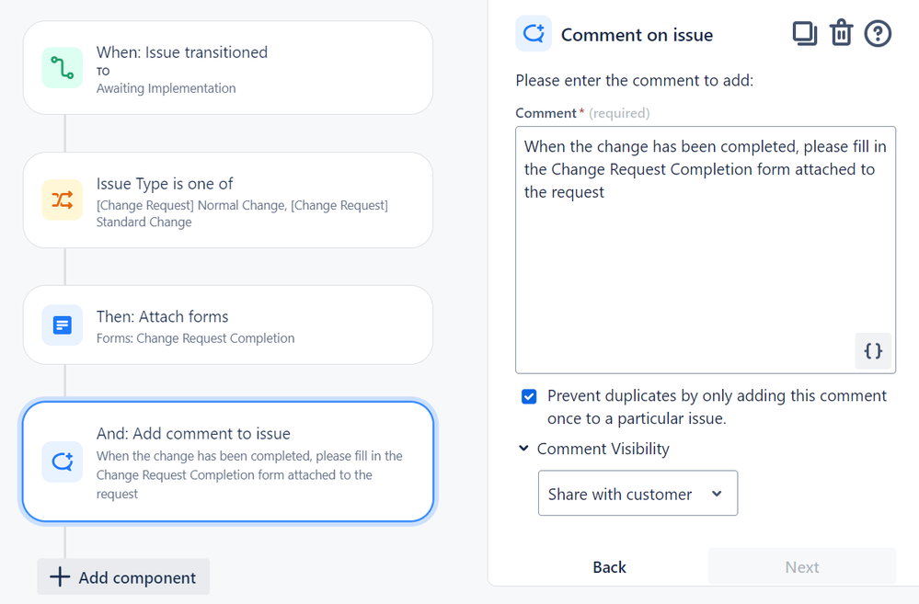
Task: Click the orange Issue Type condition icon
Action: point(60,199)
